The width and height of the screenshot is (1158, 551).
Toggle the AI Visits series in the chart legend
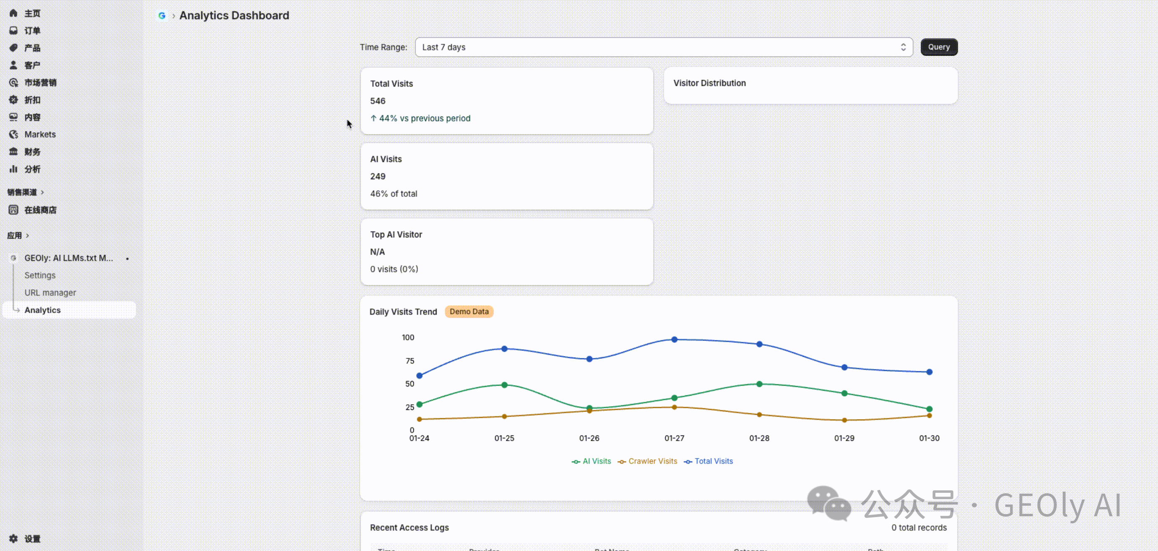pyautogui.click(x=591, y=461)
